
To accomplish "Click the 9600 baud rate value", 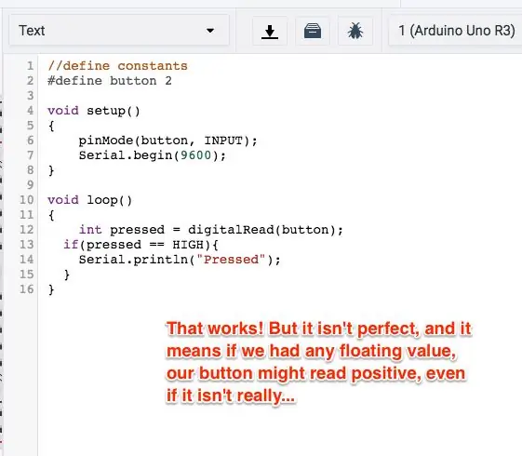I will click(195, 155).
